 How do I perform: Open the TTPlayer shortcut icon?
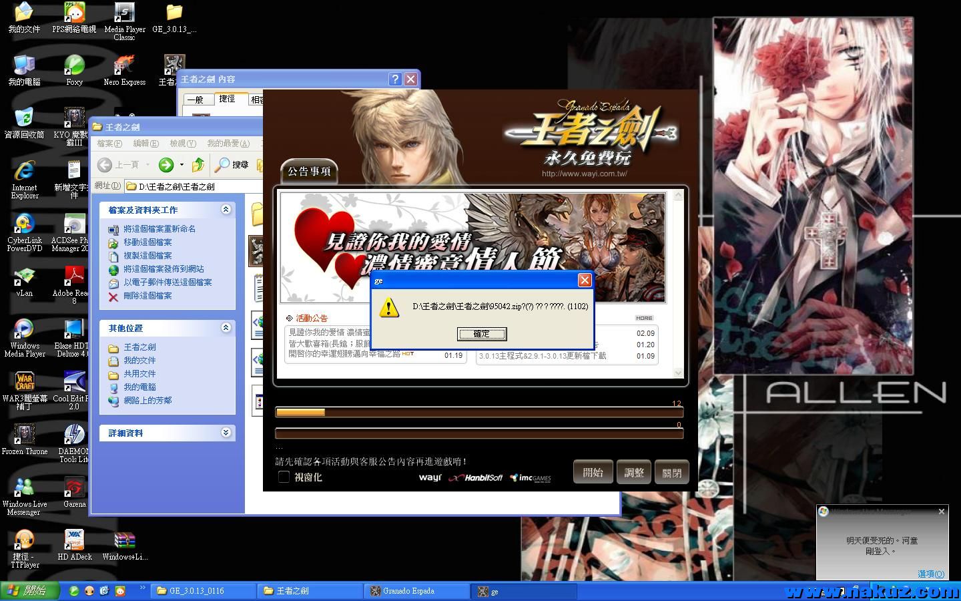click(x=25, y=550)
